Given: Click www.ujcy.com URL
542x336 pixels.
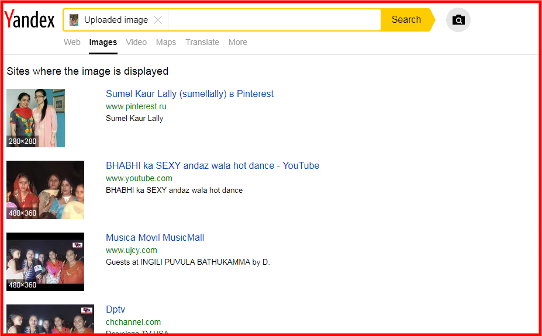Looking at the screenshot, I should [x=132, y=250].
